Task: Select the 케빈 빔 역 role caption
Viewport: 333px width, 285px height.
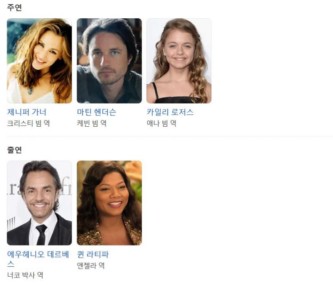Action: click(x=92, y=123)
